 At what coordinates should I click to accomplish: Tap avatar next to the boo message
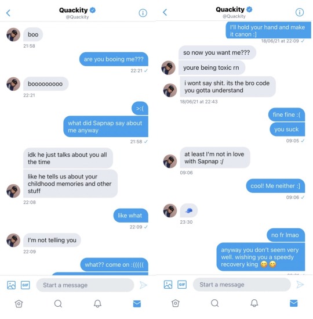13,35
